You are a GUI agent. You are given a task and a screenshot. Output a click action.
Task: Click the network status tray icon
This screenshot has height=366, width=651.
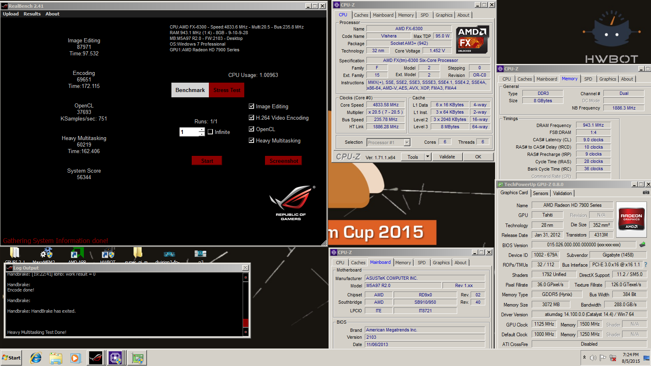(613, 358)
